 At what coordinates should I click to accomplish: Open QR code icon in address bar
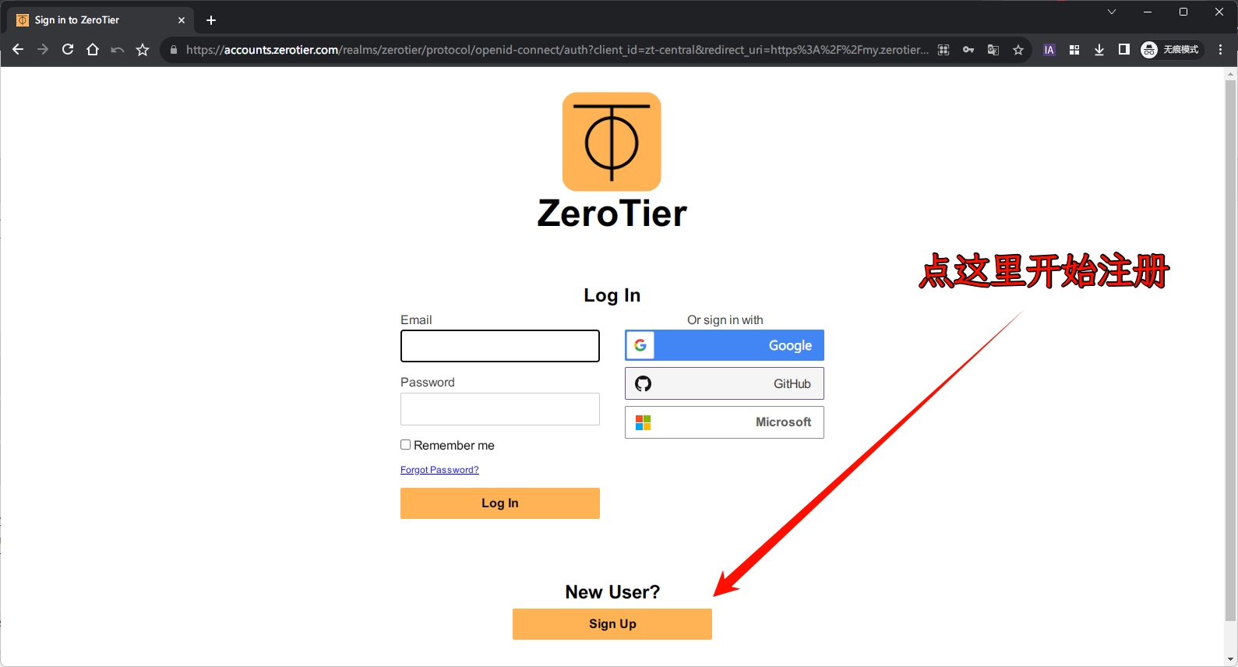click(943, 50)
